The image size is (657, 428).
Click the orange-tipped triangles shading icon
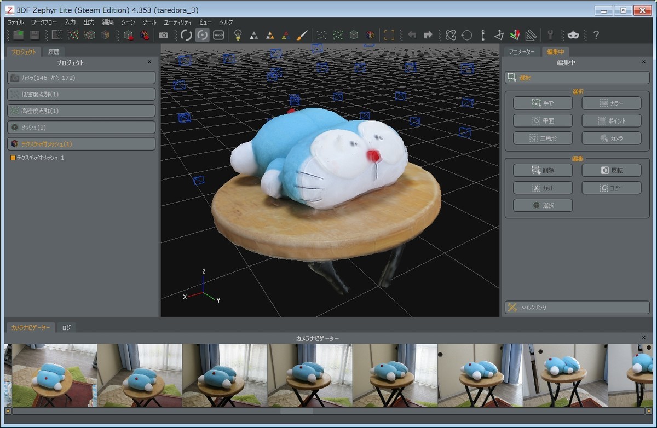point(270,35)
